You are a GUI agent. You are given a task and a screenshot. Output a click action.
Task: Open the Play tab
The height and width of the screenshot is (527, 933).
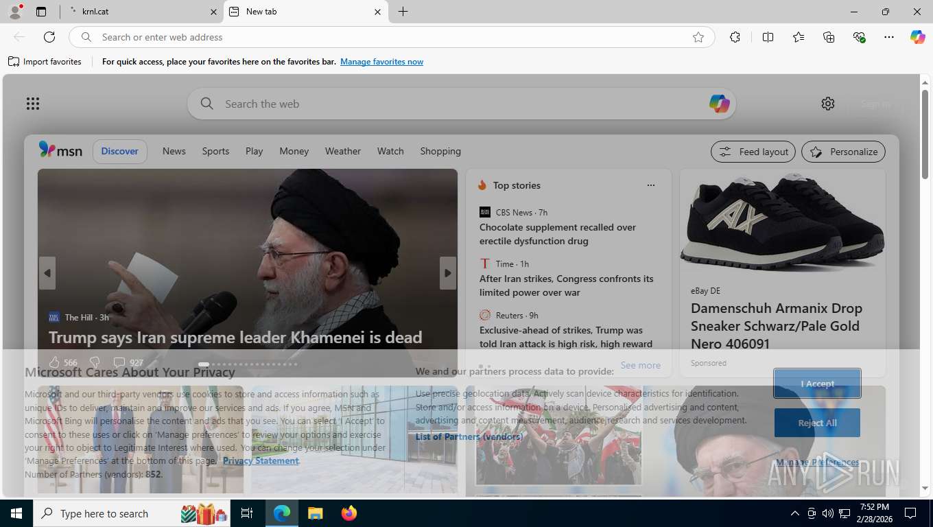click(x=255, y=151)
